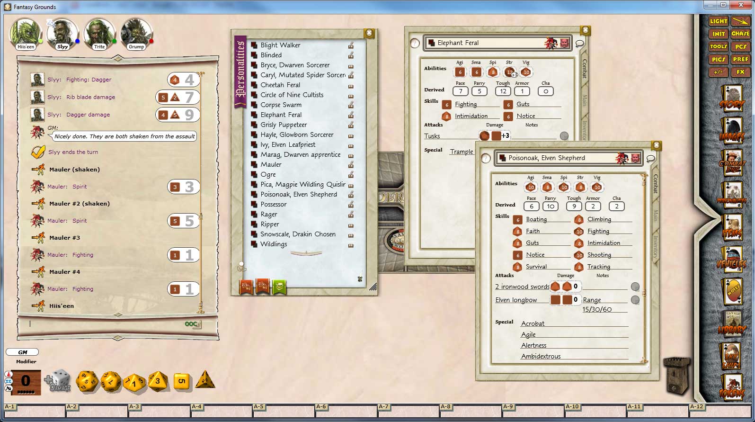Pick up the d20 die
Viewport: 755px width, 422px height.
[87, 381]
